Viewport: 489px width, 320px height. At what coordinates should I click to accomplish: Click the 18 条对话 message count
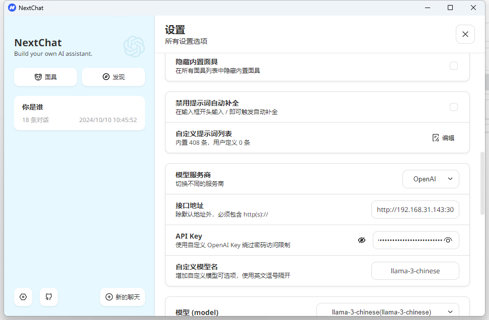point(35,120)
